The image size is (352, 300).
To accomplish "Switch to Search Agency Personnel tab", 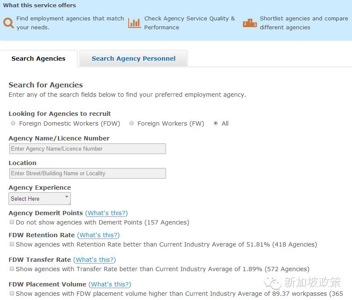I will tap(133, 59).
